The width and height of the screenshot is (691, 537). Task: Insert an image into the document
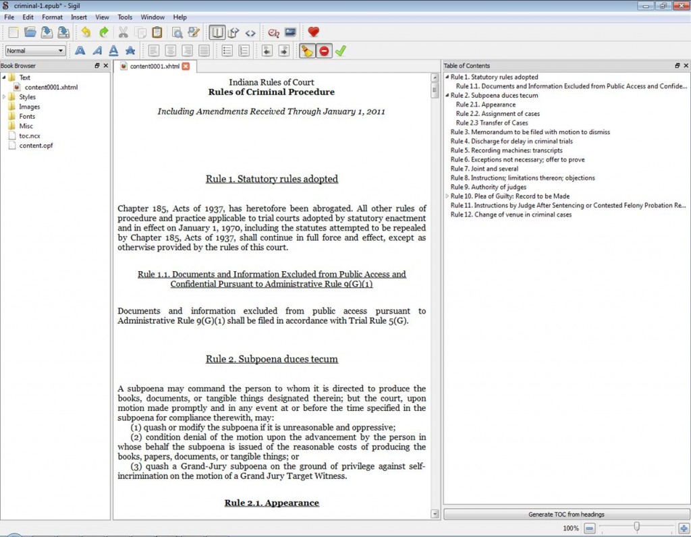290,32
